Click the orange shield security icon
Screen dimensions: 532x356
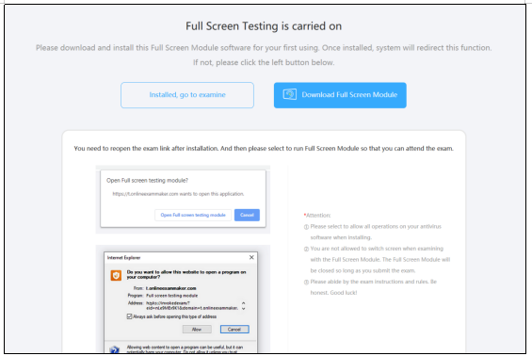[x=116, y=275]
